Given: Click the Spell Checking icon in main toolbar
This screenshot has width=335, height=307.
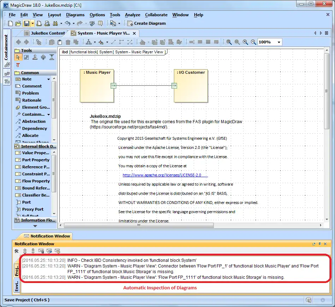Looking at the screenshot, I should [92, 23].
